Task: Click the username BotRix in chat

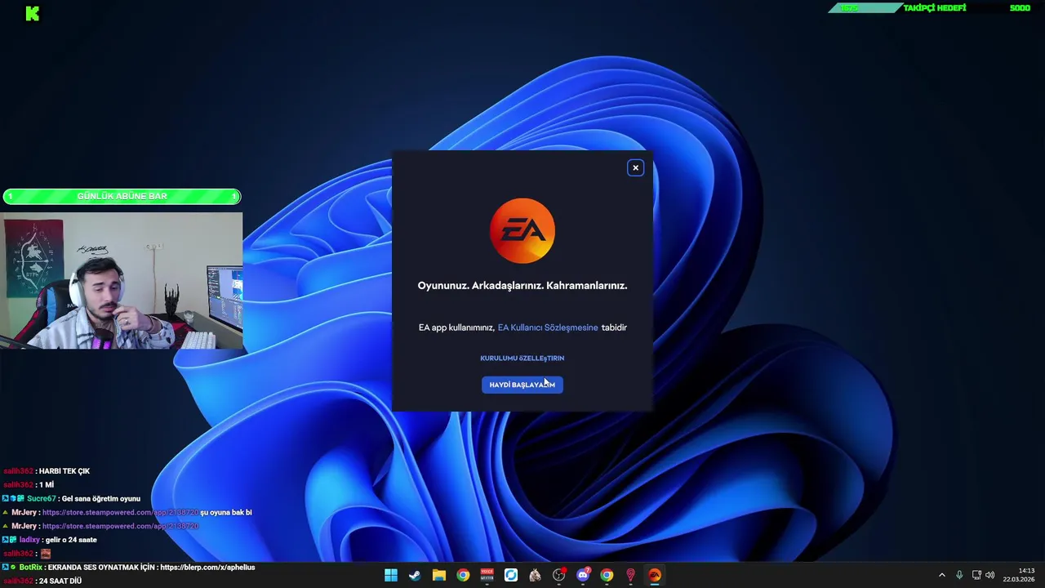Action: pos(30,567)
